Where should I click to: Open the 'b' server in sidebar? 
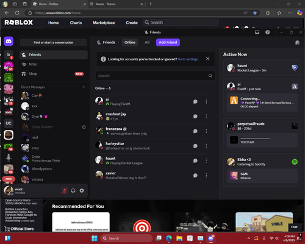click(x=9, y=55)
